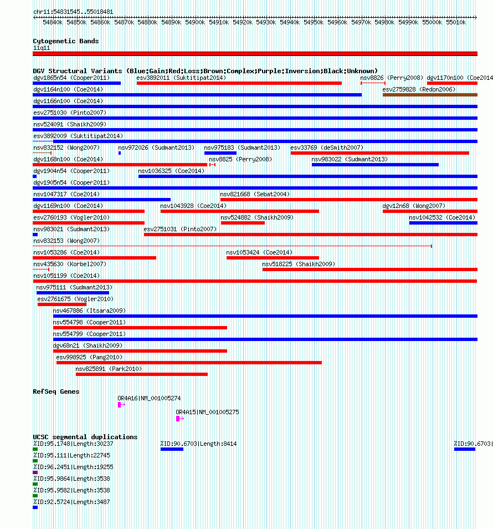Click nsv554799 (Cooper2011) label
Screen dimensions: 493x529
point(89,334)
